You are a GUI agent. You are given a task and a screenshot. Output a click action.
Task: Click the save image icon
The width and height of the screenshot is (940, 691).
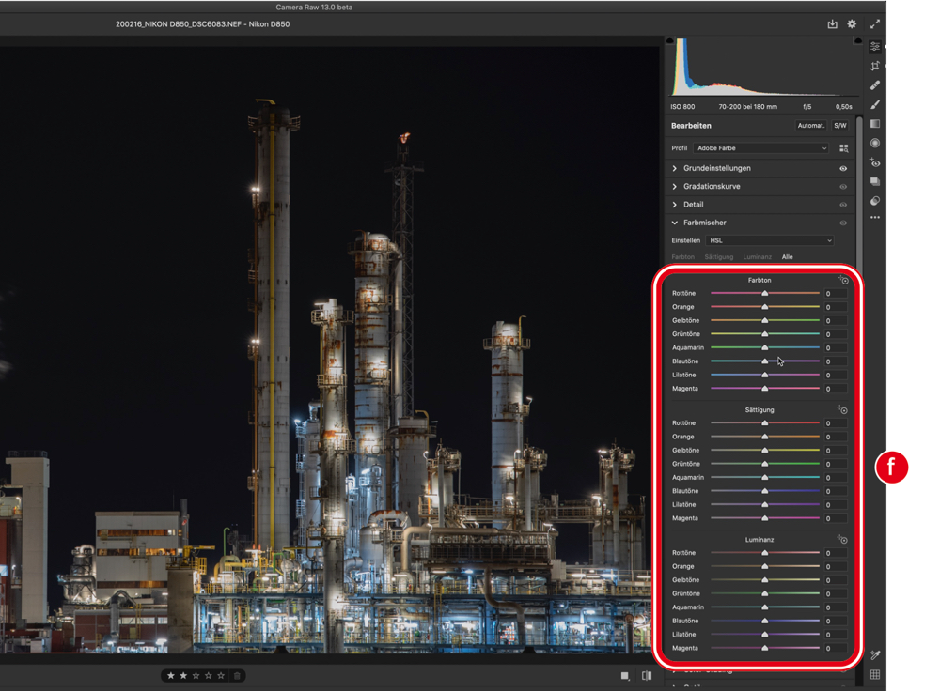coord(832,24)
